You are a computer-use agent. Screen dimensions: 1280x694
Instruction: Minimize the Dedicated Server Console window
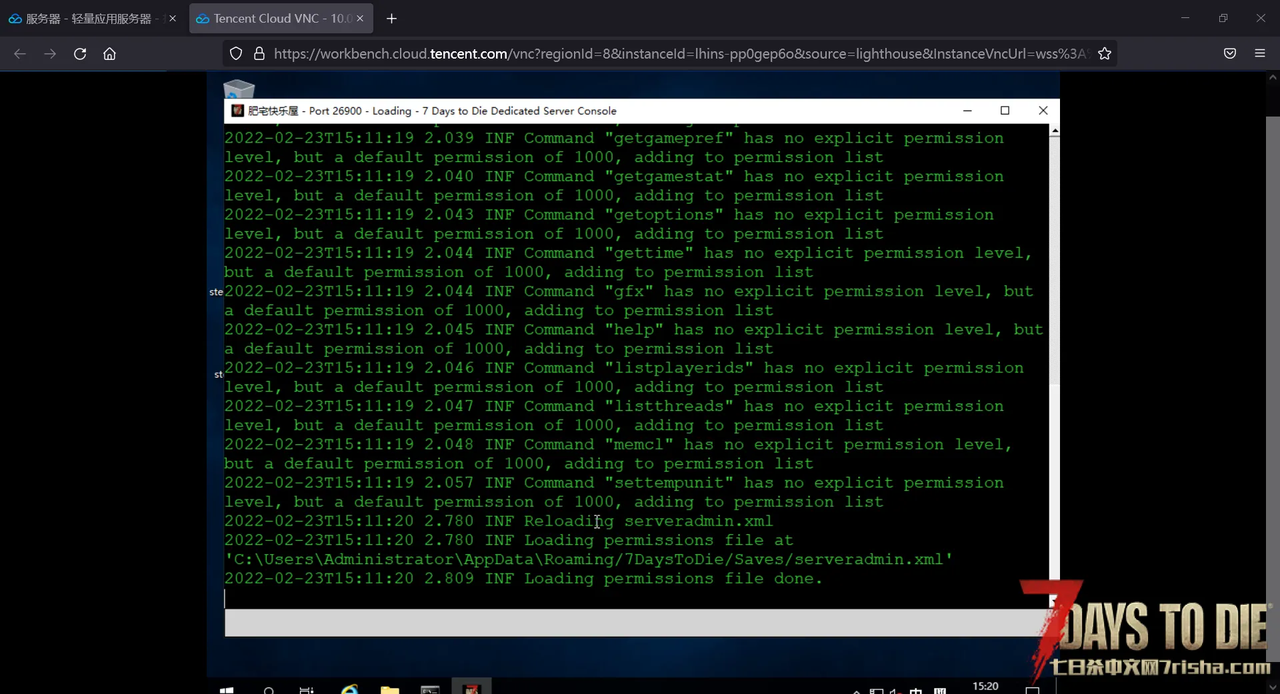[x=967, y=111]
